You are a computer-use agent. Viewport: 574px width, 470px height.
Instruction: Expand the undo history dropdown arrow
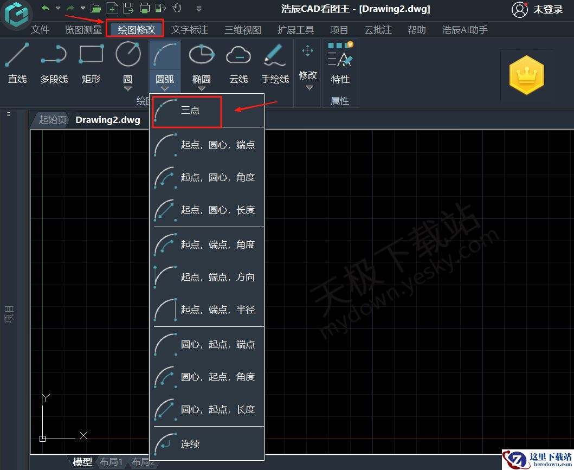pyautogui.click(x=58, y=8)
